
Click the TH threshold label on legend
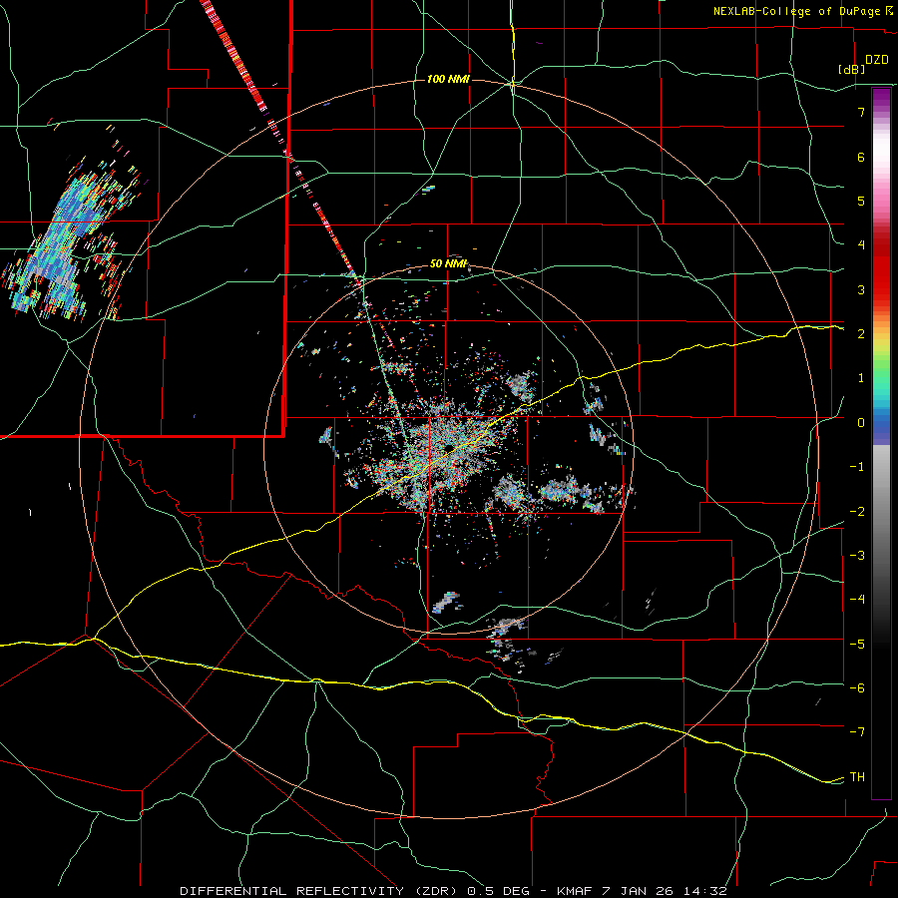(857, 777)
